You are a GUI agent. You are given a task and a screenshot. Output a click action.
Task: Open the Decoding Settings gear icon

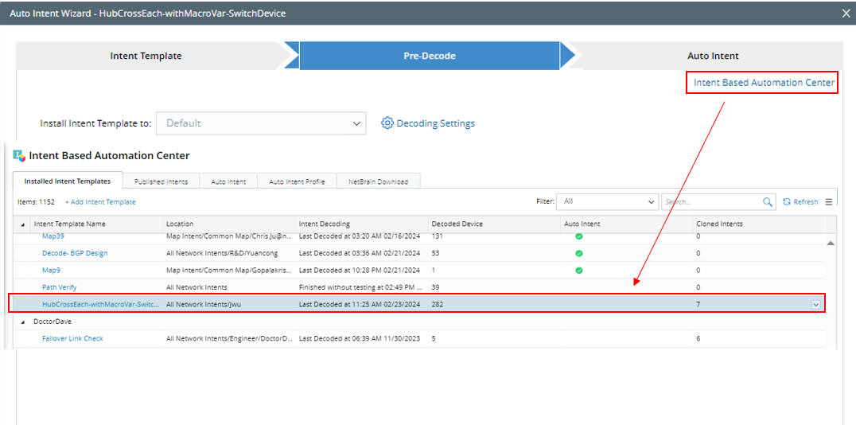[x=387, y=123]
